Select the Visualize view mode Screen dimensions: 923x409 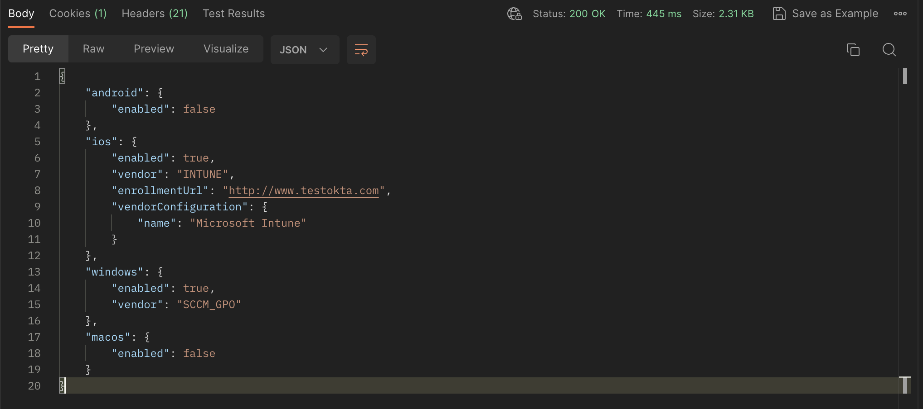(x=226, y=49)
